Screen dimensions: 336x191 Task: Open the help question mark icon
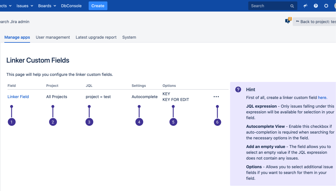point(316,6)
